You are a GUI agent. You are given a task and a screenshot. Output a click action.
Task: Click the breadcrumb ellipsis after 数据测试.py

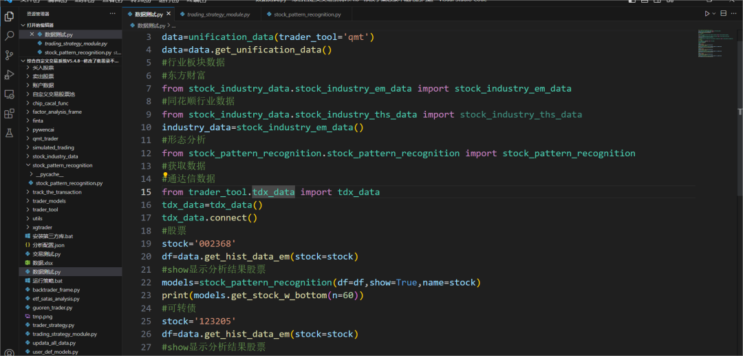(173, 25)
